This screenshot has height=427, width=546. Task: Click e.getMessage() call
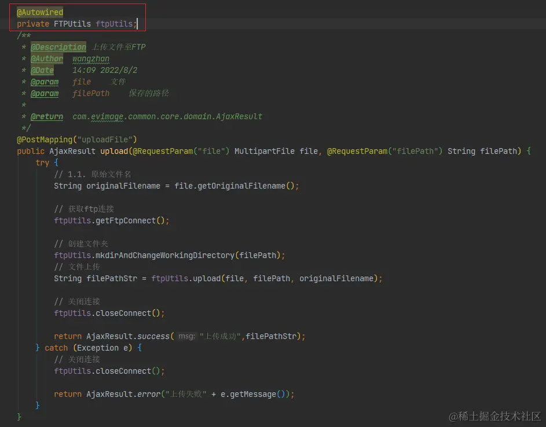coord(253,394)
